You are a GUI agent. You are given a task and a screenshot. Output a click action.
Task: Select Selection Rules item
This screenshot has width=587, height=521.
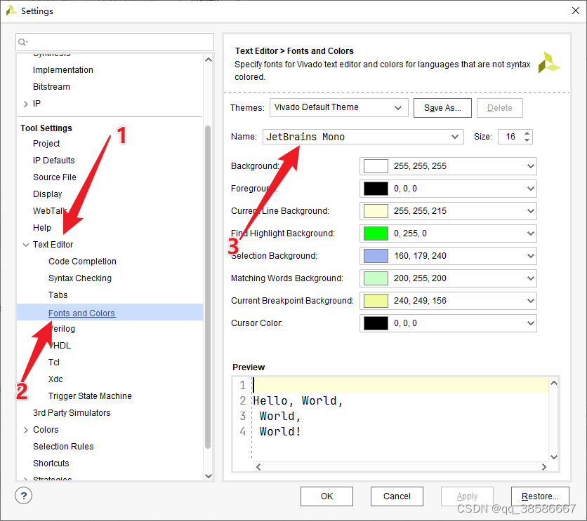coord(63,446)
